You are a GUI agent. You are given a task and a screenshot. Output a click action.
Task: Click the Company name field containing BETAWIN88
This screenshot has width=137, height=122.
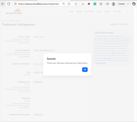click(59, 82)
